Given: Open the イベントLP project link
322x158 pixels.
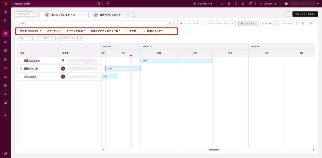Looking at the screenshot, I should point(30,76).
